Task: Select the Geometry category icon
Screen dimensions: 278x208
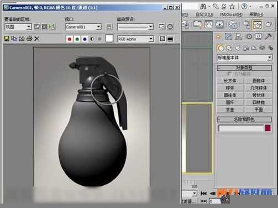Action: point(221,48)
